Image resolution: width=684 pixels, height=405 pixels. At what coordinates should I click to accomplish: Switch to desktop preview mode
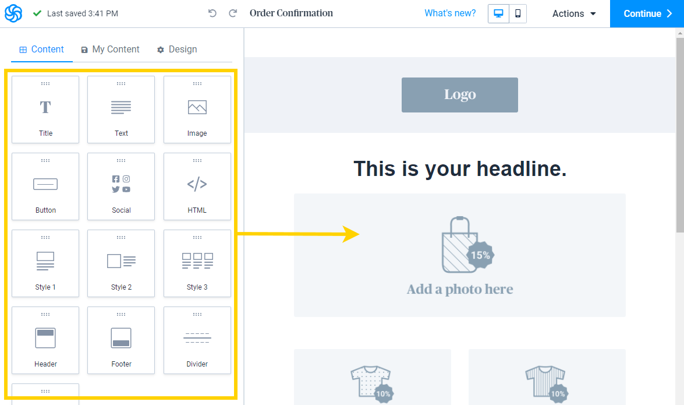coord(498,13)
